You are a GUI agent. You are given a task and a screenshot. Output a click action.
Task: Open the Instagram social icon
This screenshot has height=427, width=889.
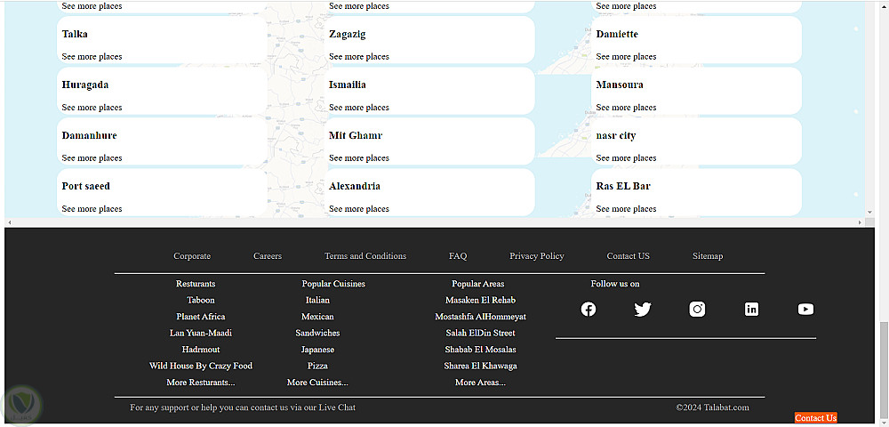tap(697, 310)
